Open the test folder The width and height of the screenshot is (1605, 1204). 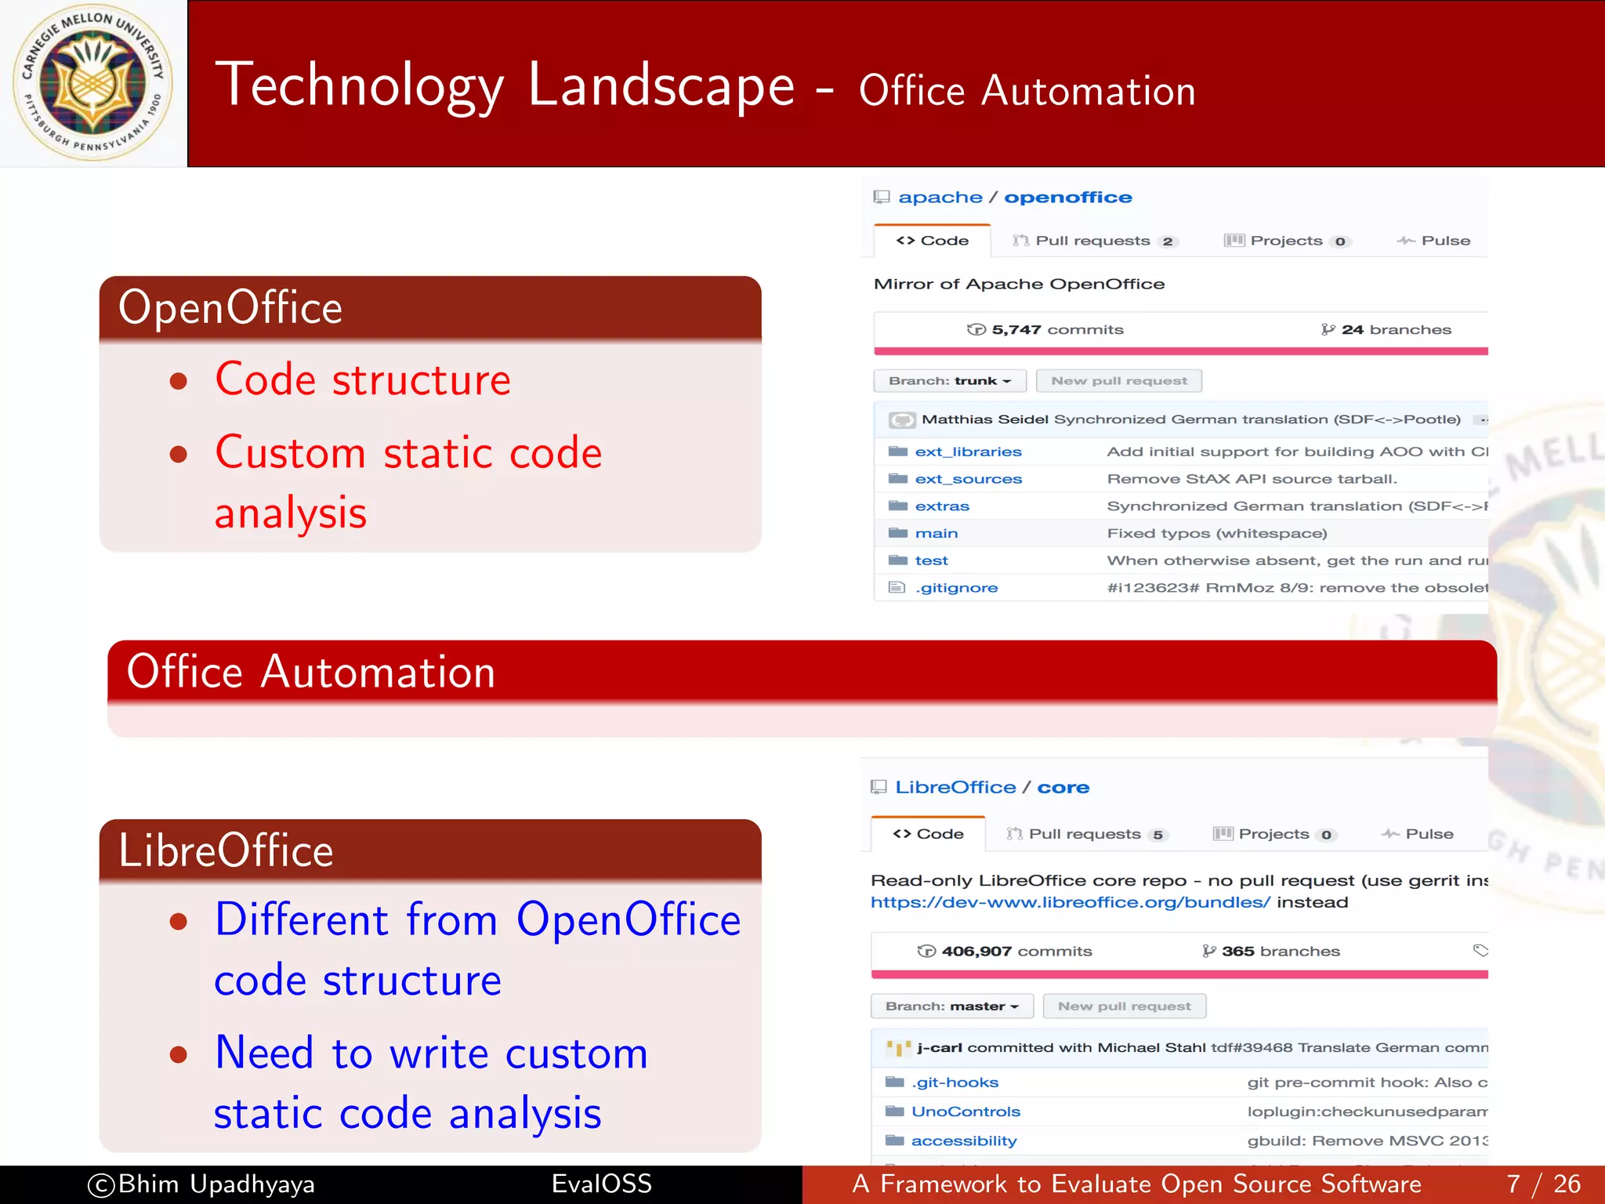931,560
